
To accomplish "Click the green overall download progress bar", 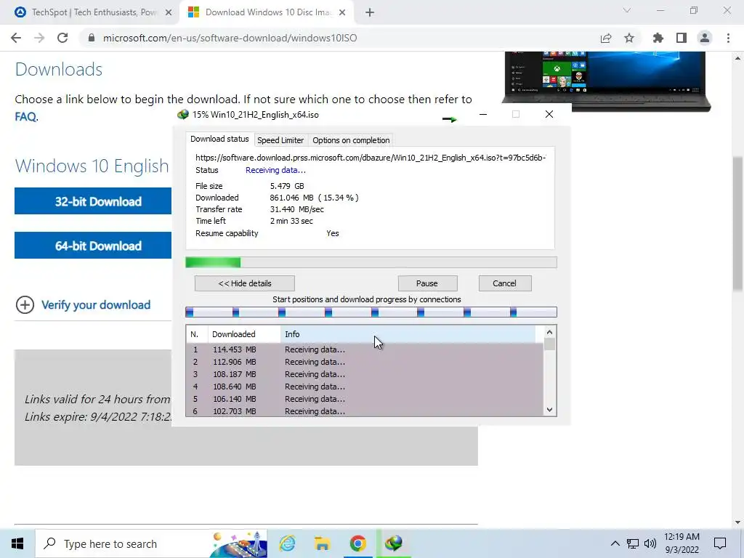I will tap(371, 262).
